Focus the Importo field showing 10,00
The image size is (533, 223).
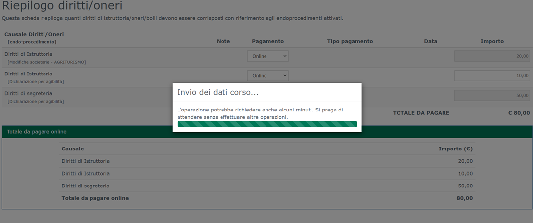tap(492, 76)
